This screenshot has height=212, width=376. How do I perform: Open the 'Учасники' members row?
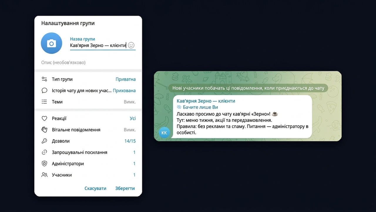pos(88,175)
